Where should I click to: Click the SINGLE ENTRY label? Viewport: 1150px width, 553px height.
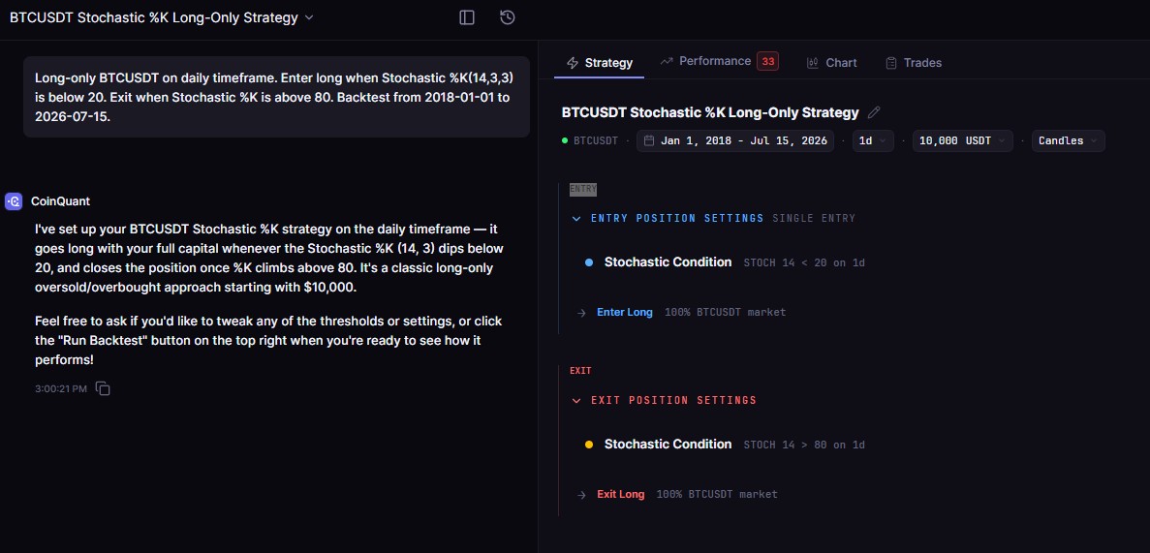(814, 219)
